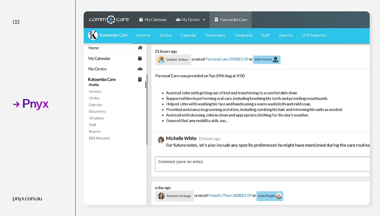
Task: Open Profile in the sidebar
Action: tap(94, 85)
